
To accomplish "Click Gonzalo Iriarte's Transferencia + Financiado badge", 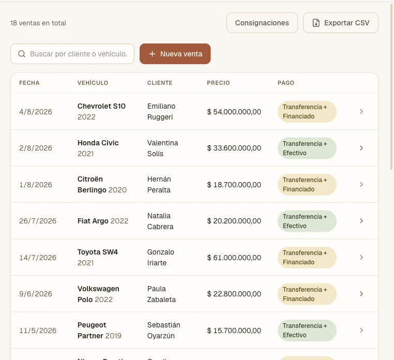I will 307,258.
